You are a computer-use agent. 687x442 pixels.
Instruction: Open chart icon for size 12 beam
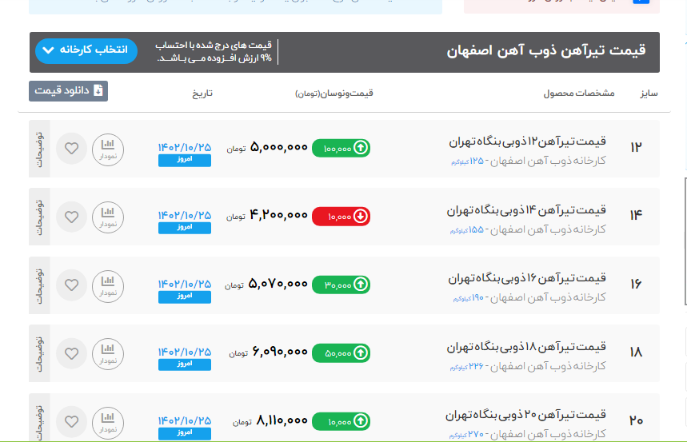point(108,149)
